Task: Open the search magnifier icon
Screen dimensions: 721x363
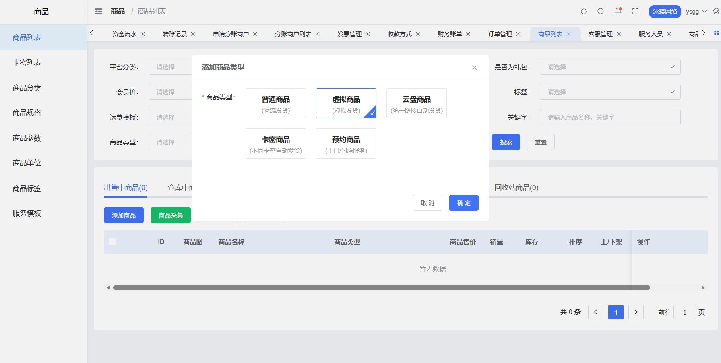Action: [601, 12]
